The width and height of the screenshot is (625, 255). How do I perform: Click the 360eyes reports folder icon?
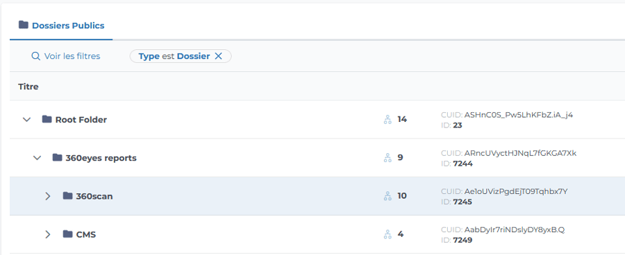58,157
